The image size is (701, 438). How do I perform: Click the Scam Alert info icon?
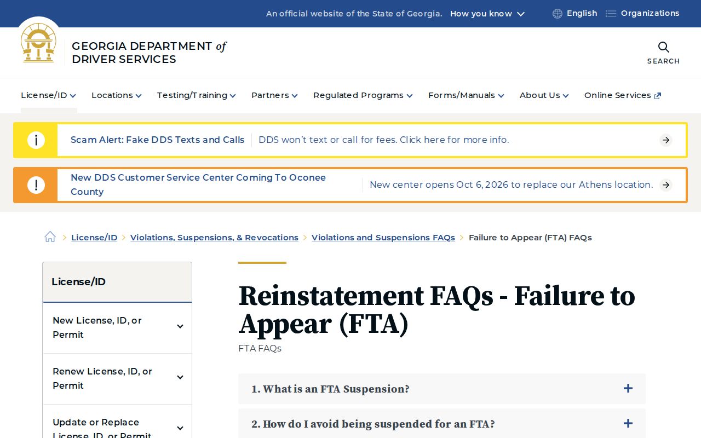tap(36, 140)
